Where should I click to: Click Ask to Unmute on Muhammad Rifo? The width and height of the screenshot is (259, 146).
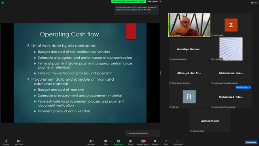tap(242, 87)
